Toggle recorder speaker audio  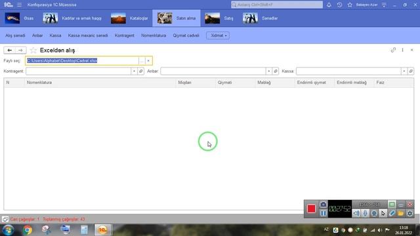tap(356, 213)
